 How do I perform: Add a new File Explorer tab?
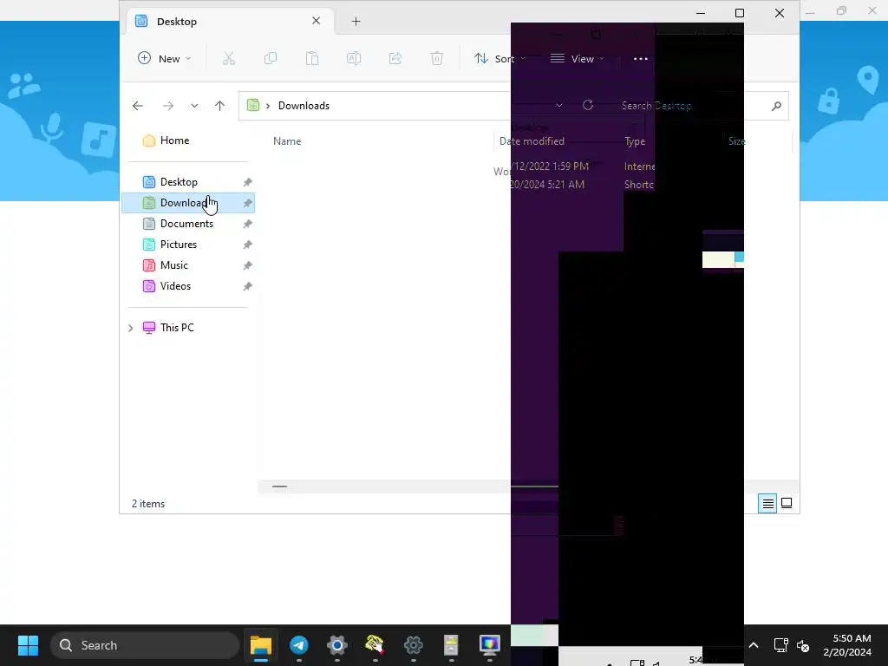(x=356, y=22)
